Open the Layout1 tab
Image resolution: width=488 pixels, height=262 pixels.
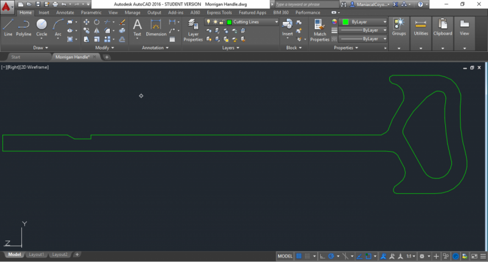tap(37, 254)
